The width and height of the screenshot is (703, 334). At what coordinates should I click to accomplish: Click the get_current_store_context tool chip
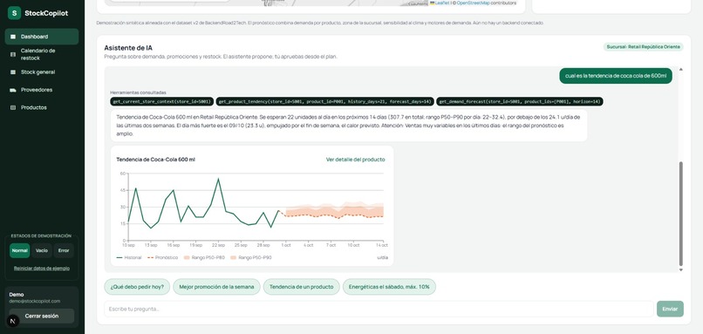point(162,102)
